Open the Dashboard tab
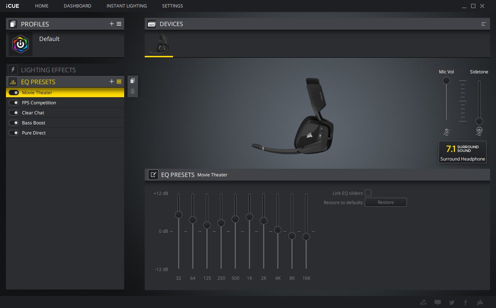The height and width of the screenshot is (308, 496). 78,6
